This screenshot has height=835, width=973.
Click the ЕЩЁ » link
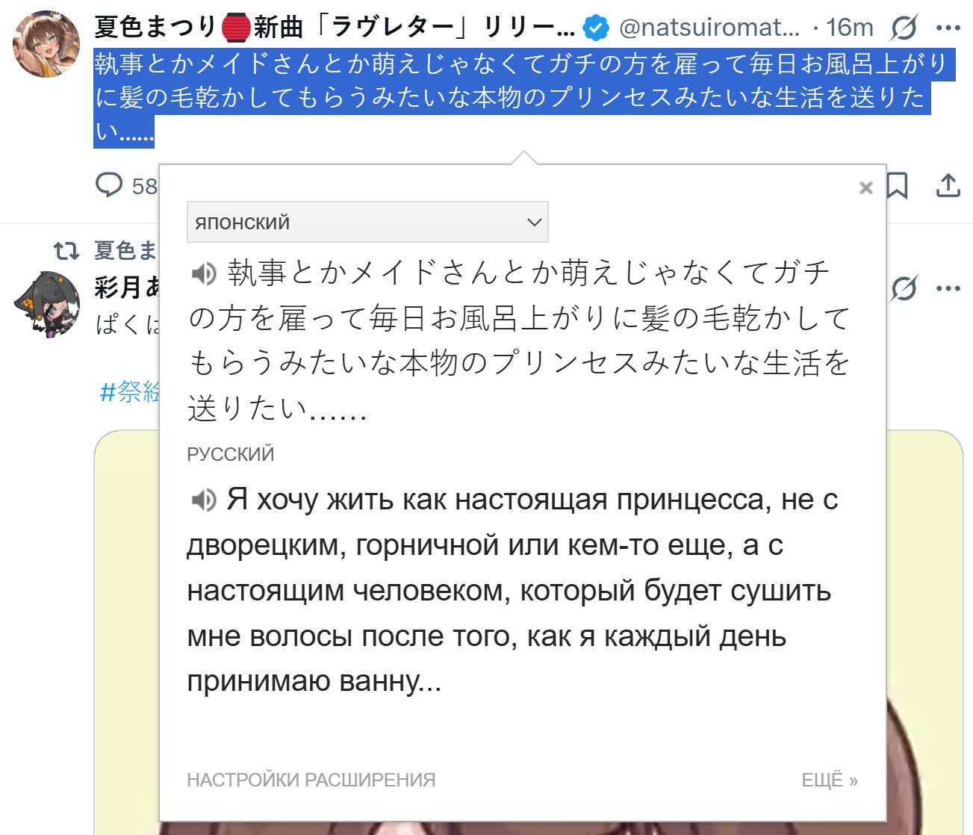(x=830, y=780)
